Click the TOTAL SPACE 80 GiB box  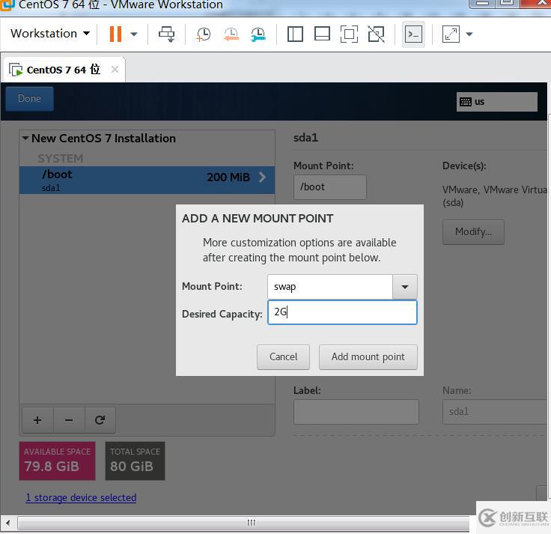[x=135, y=461]
